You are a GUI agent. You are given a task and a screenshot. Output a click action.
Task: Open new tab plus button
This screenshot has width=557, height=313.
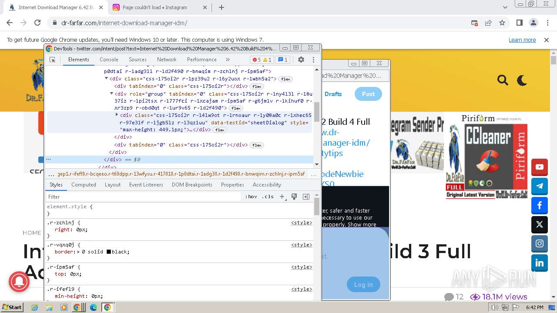point(221,7)
